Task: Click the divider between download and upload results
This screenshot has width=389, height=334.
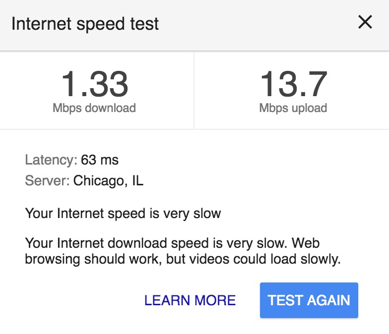Action: pos(194,90)
